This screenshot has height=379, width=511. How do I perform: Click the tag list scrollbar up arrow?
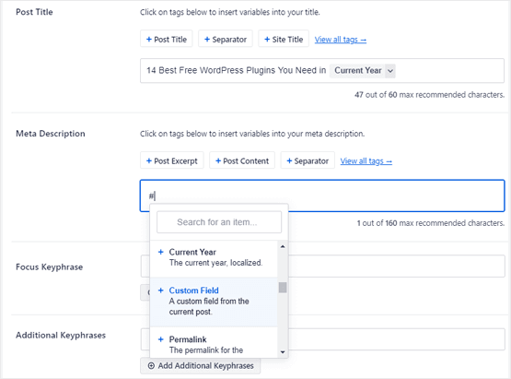(x=283, y=246)
